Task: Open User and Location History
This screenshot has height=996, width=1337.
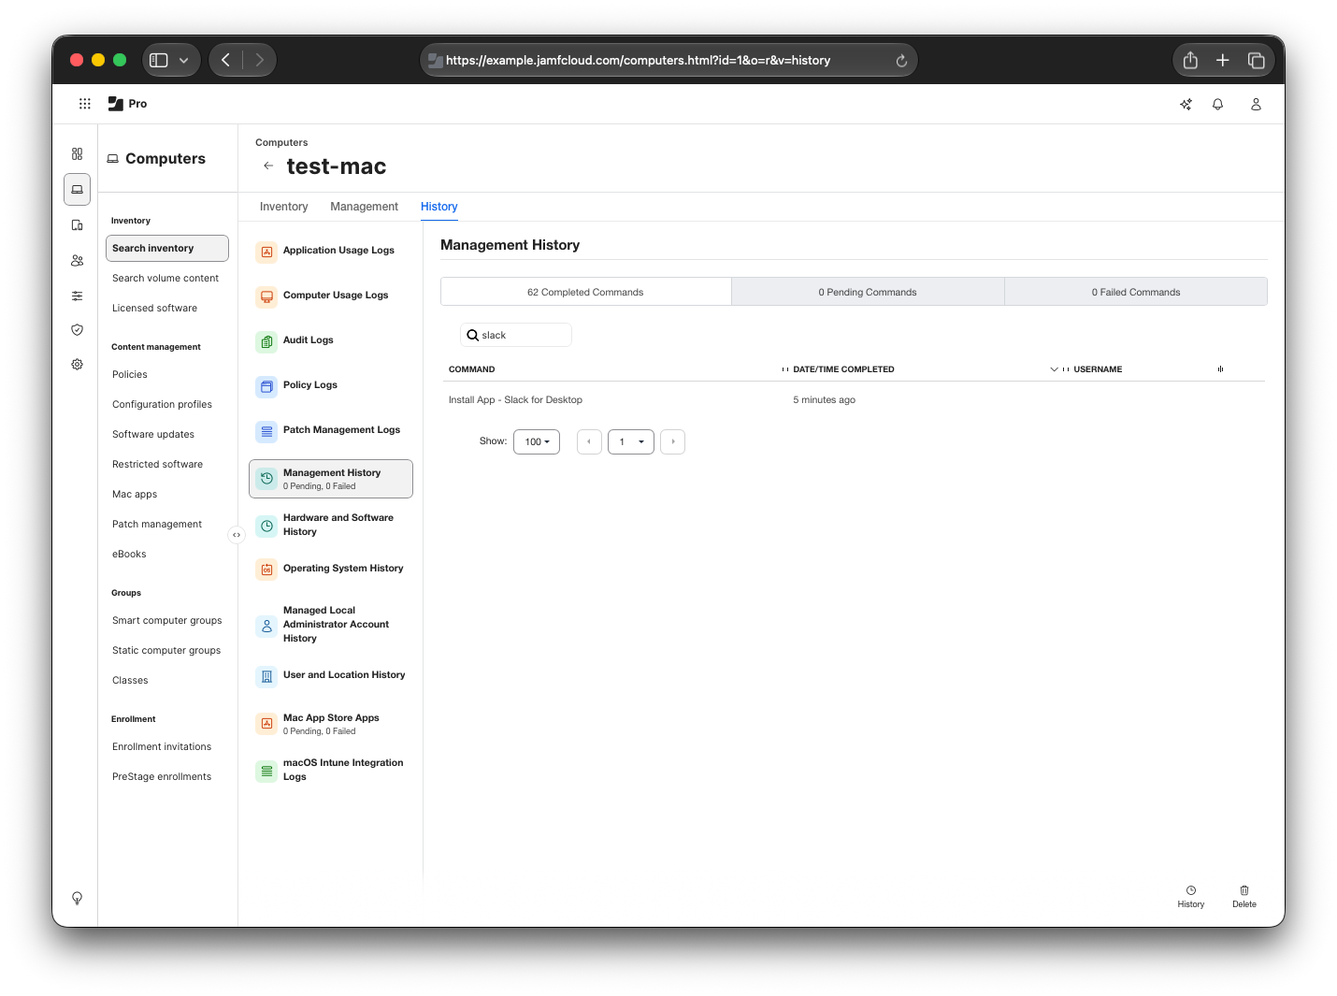Action: point(331,675)
